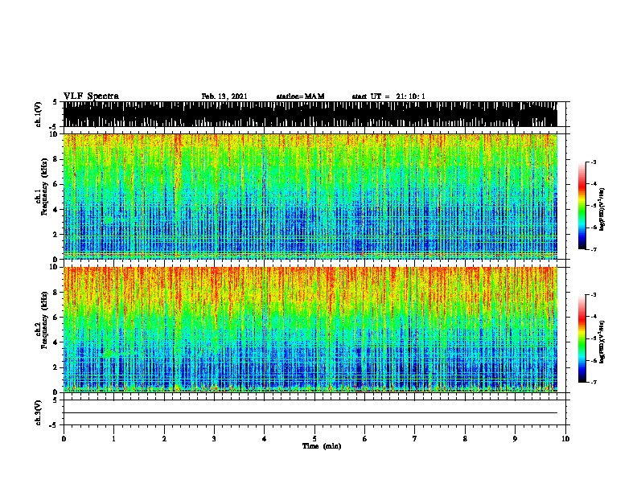Click the 'Time (min)' x-axis label

[322, 446]
